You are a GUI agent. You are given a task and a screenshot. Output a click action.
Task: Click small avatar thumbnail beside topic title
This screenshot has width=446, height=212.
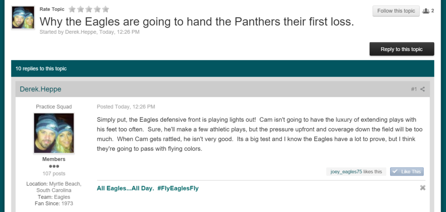[x=23, y=17]
